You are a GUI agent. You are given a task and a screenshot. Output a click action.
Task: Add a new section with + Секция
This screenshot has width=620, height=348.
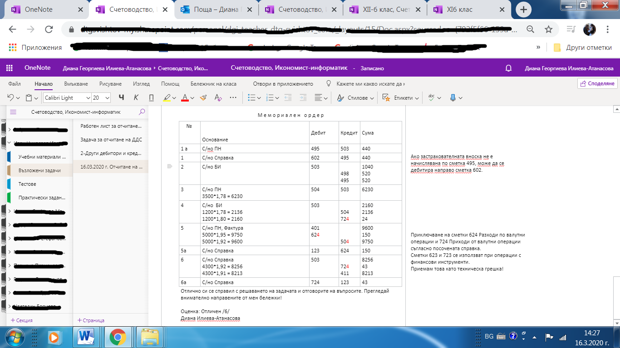(22, 320)
